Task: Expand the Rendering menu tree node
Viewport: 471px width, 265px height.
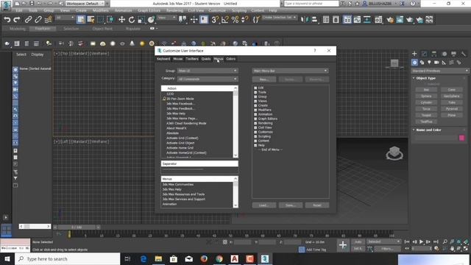Action: pos(255,123)
